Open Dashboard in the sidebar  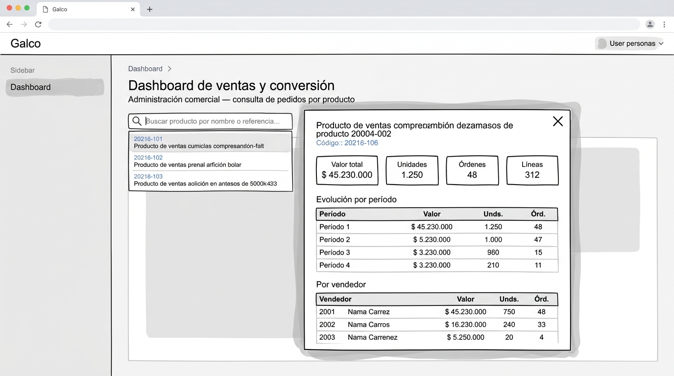pos(55,87)
